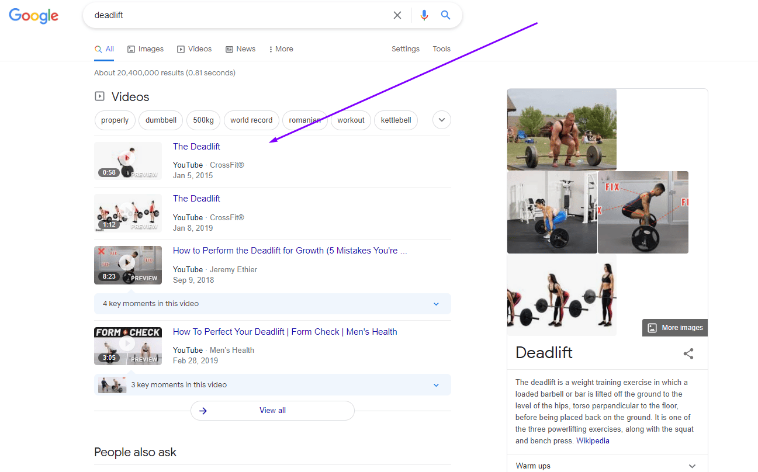The width and height of the screenshot is (758, 472).
Task: Open The Deadlift video from Jan 8, 2019
Action: [196, 199]
